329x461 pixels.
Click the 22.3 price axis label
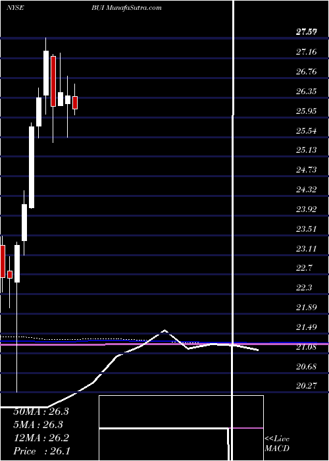pos(304,288)
